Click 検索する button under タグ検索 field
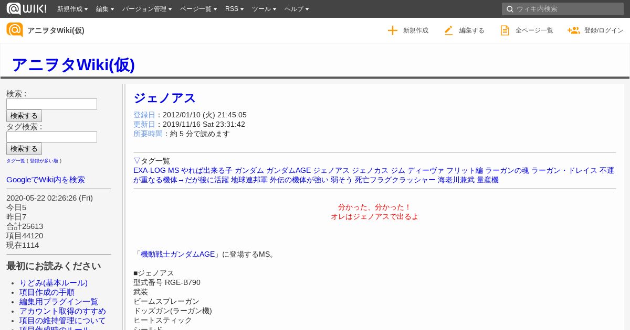The width and height of the screenshot is (630, 330). point(24,149)
